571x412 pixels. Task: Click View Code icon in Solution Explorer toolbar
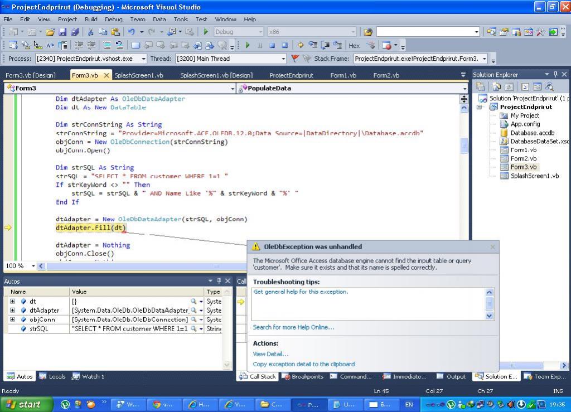point(525,86)
